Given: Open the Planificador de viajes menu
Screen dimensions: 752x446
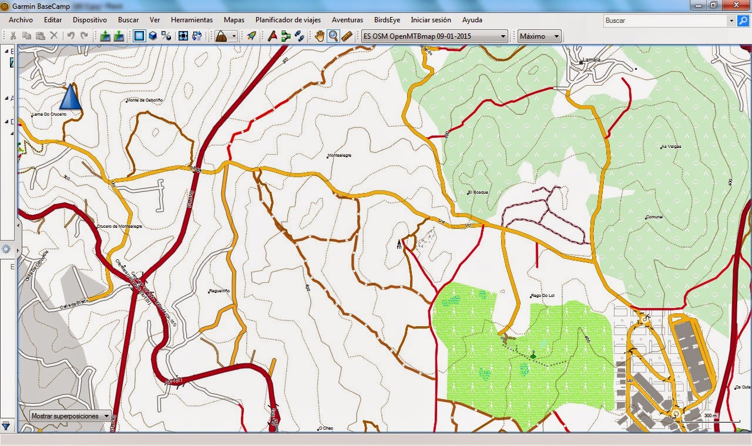Looking at the screenshot, I should point(288,20).
